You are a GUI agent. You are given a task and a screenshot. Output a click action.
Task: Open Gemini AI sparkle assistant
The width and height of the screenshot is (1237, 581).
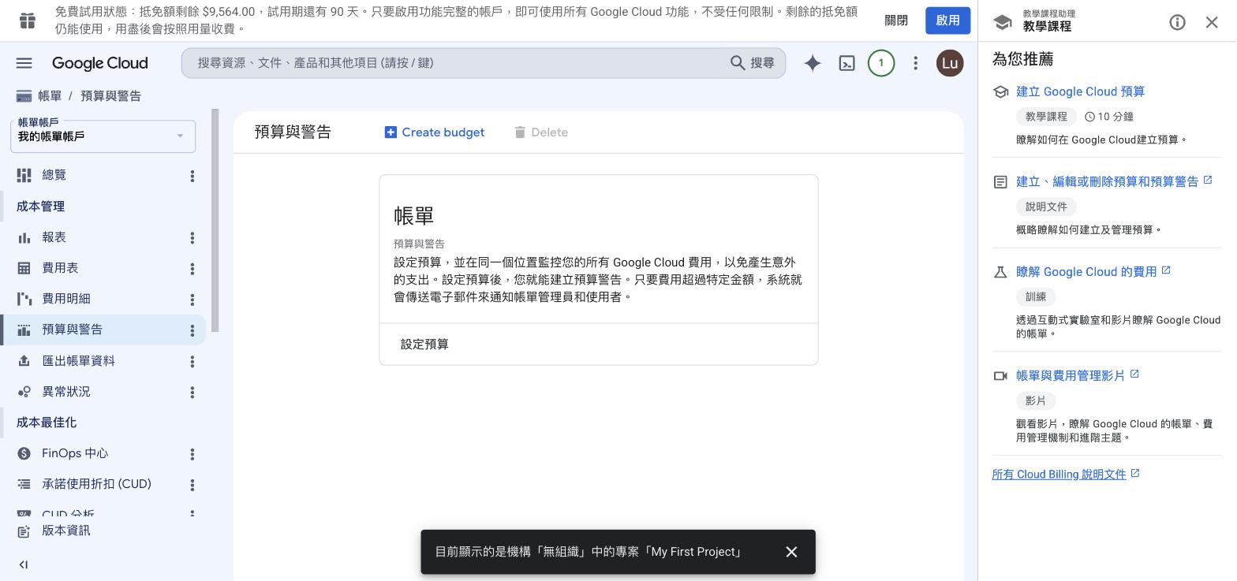[x=813, y=63]
